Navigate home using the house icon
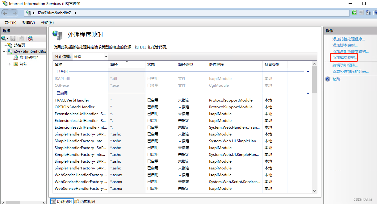The image size is (377, 204). 368,12
